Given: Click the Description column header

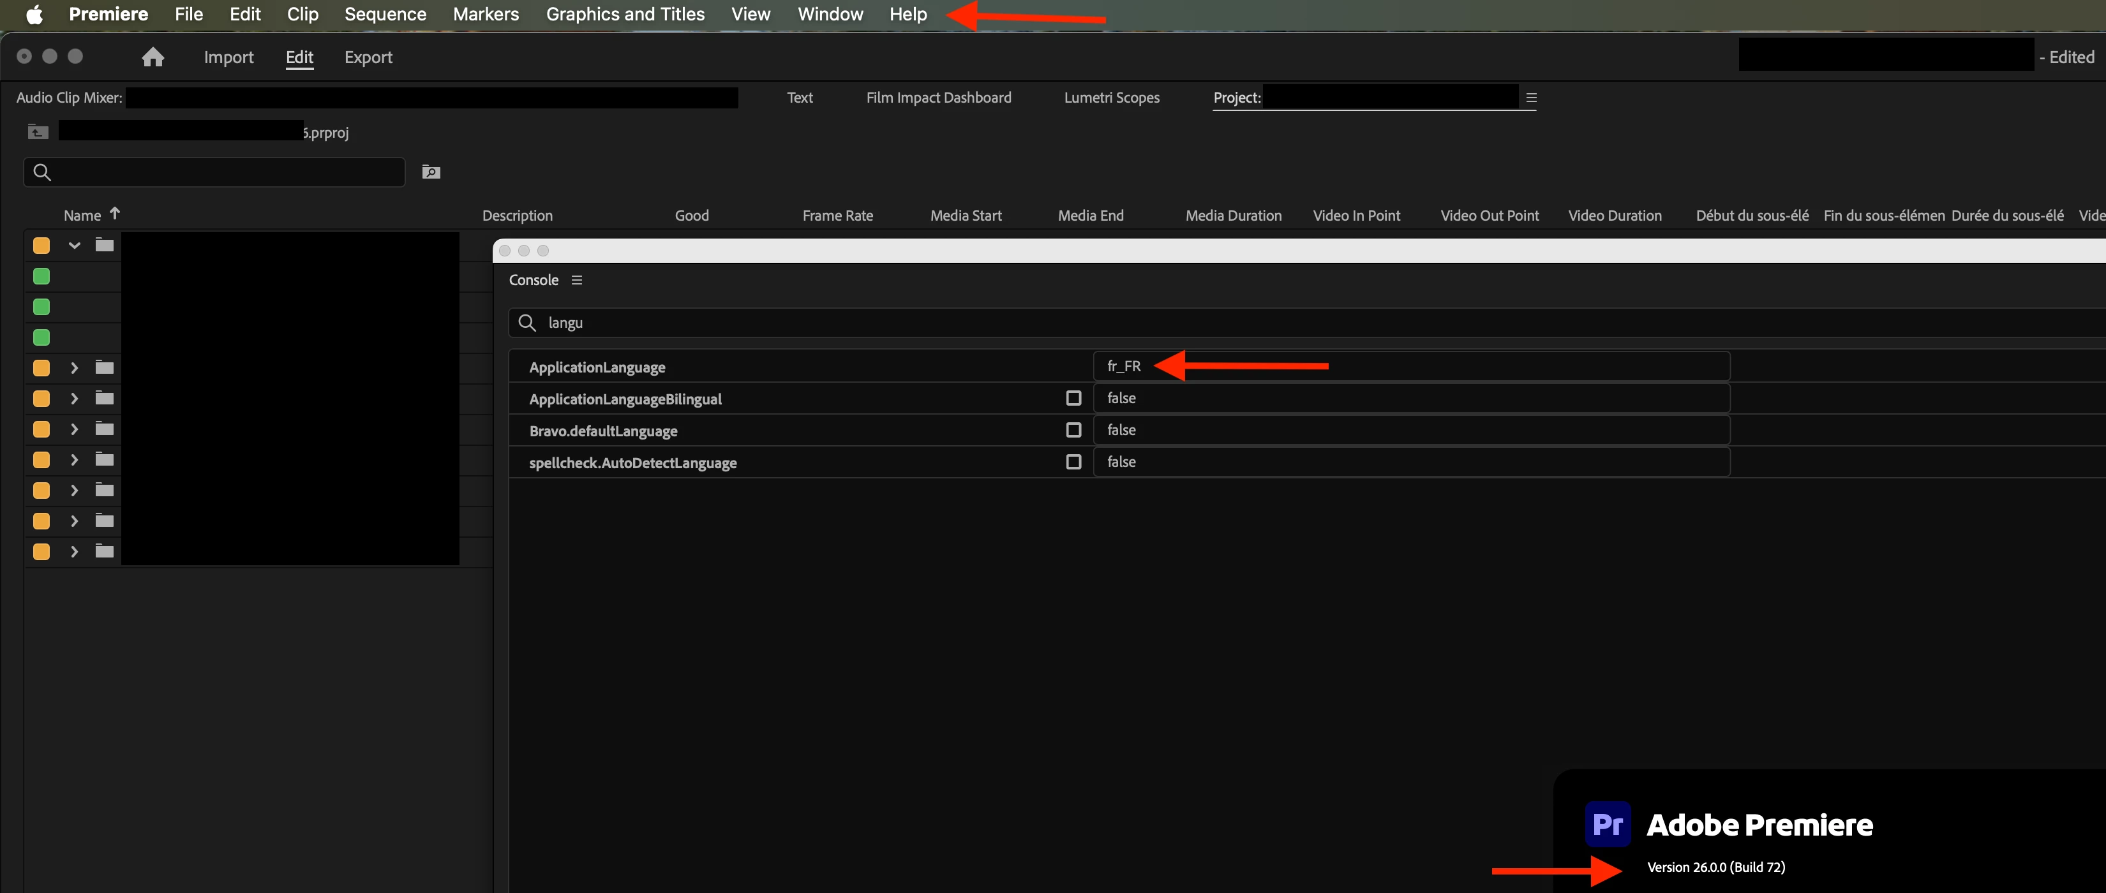Looking at the screenshot, I should (x=518, y=215).
